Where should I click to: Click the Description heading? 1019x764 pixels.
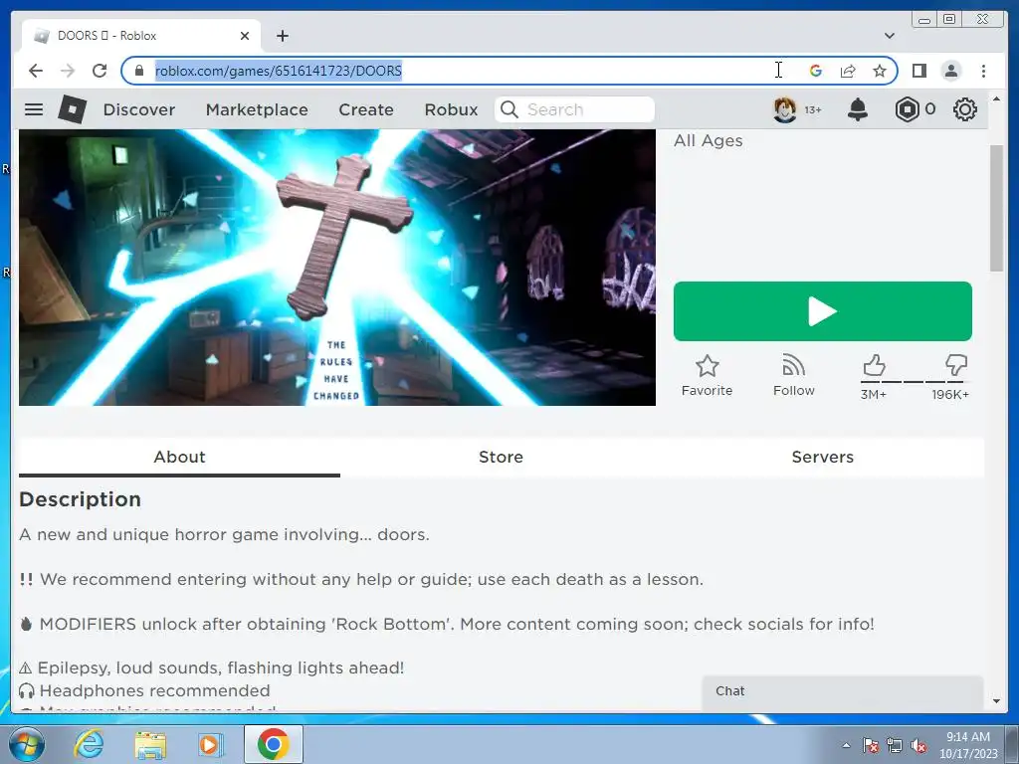click(80, 499)
